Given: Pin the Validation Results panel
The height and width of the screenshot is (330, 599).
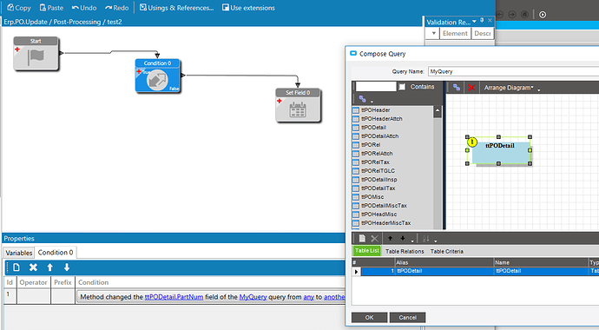Looking at the screenshot, I should 482,21.
